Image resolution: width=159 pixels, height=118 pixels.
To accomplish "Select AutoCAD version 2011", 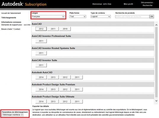I will click(53, 29).
